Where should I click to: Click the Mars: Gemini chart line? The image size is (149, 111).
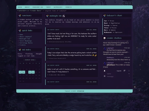[x=110, y=30]
